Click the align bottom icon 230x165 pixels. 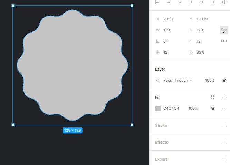tap(213, 2)
